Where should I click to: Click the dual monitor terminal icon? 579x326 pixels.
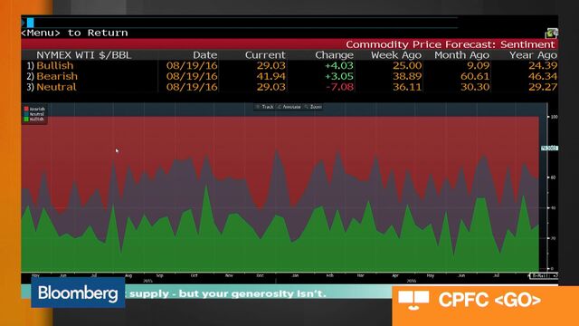click(413, 300)
